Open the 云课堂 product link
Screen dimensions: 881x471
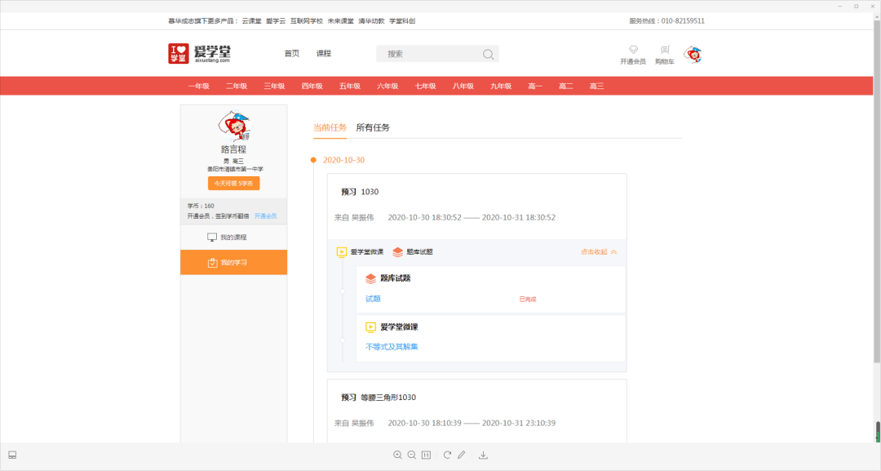(252, 20)
